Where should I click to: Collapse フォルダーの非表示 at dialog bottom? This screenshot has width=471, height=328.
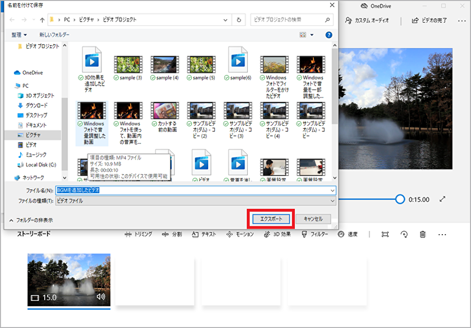tap(32, 219)
